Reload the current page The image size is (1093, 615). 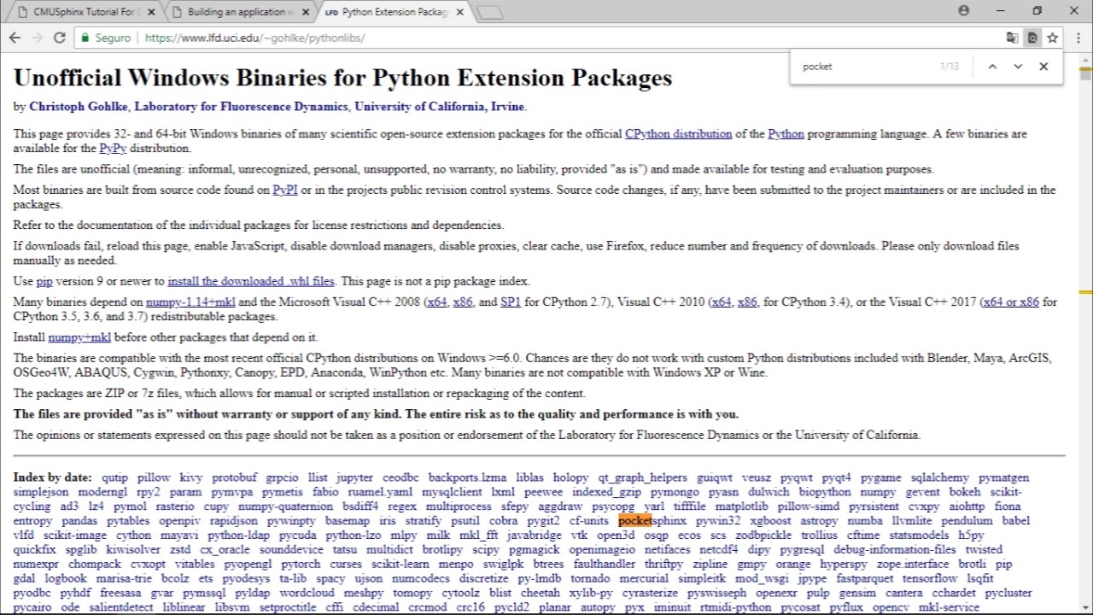[59, 38]
